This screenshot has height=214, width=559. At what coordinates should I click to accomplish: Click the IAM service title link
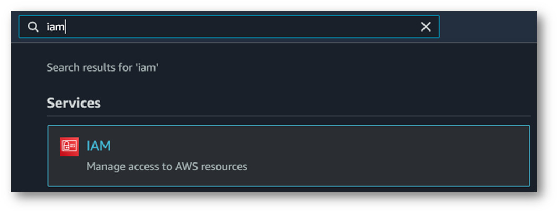(x=98, y=146)
